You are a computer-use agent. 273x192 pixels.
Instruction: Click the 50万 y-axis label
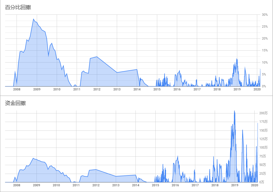pyautogui.click(x=263, y=165)
